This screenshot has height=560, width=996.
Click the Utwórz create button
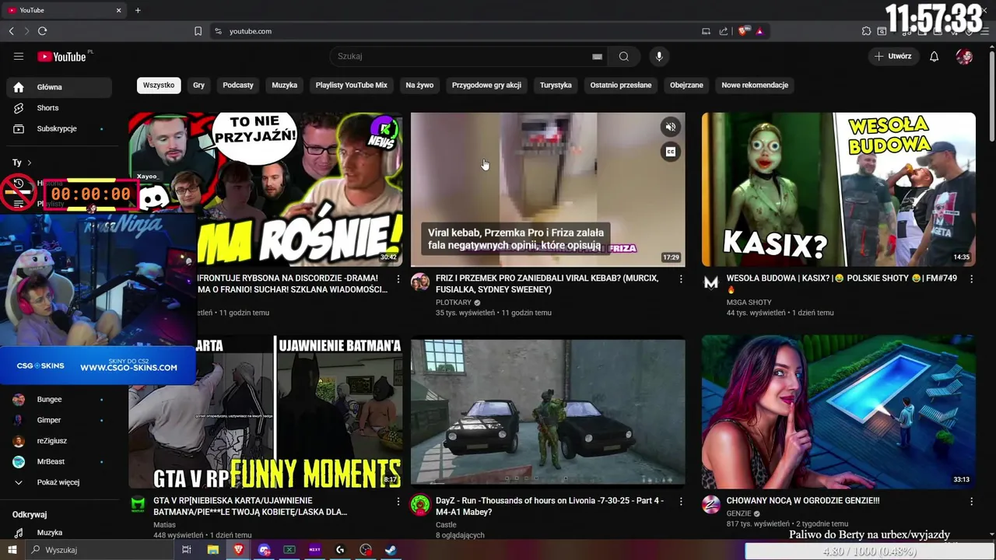[x=893, y=56]
